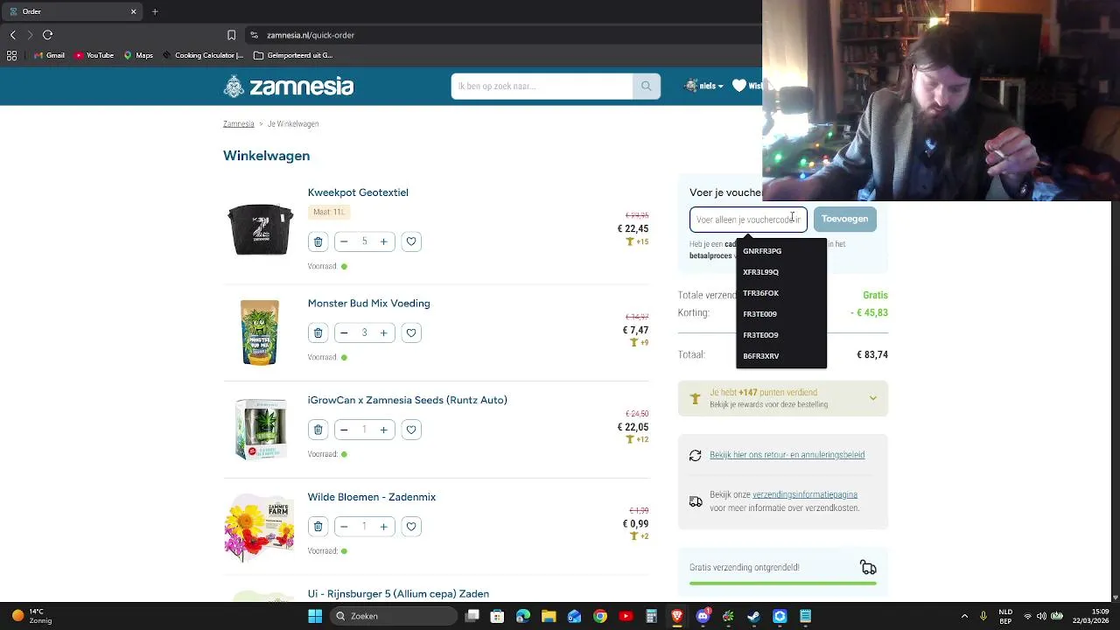Open File Explorer from the taskbar

pos(549,616)
